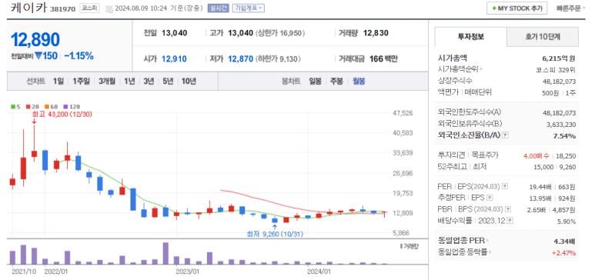Show the 주봉 weekly candle chart
Screen dimensions: 595x280
(x=336, y=81)
